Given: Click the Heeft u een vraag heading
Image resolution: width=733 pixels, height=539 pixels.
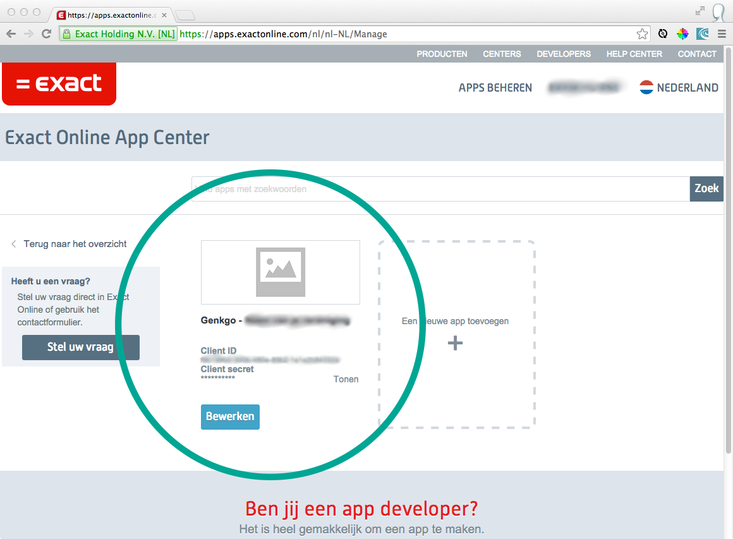Looking at the screenshot, I should point(51,281).
